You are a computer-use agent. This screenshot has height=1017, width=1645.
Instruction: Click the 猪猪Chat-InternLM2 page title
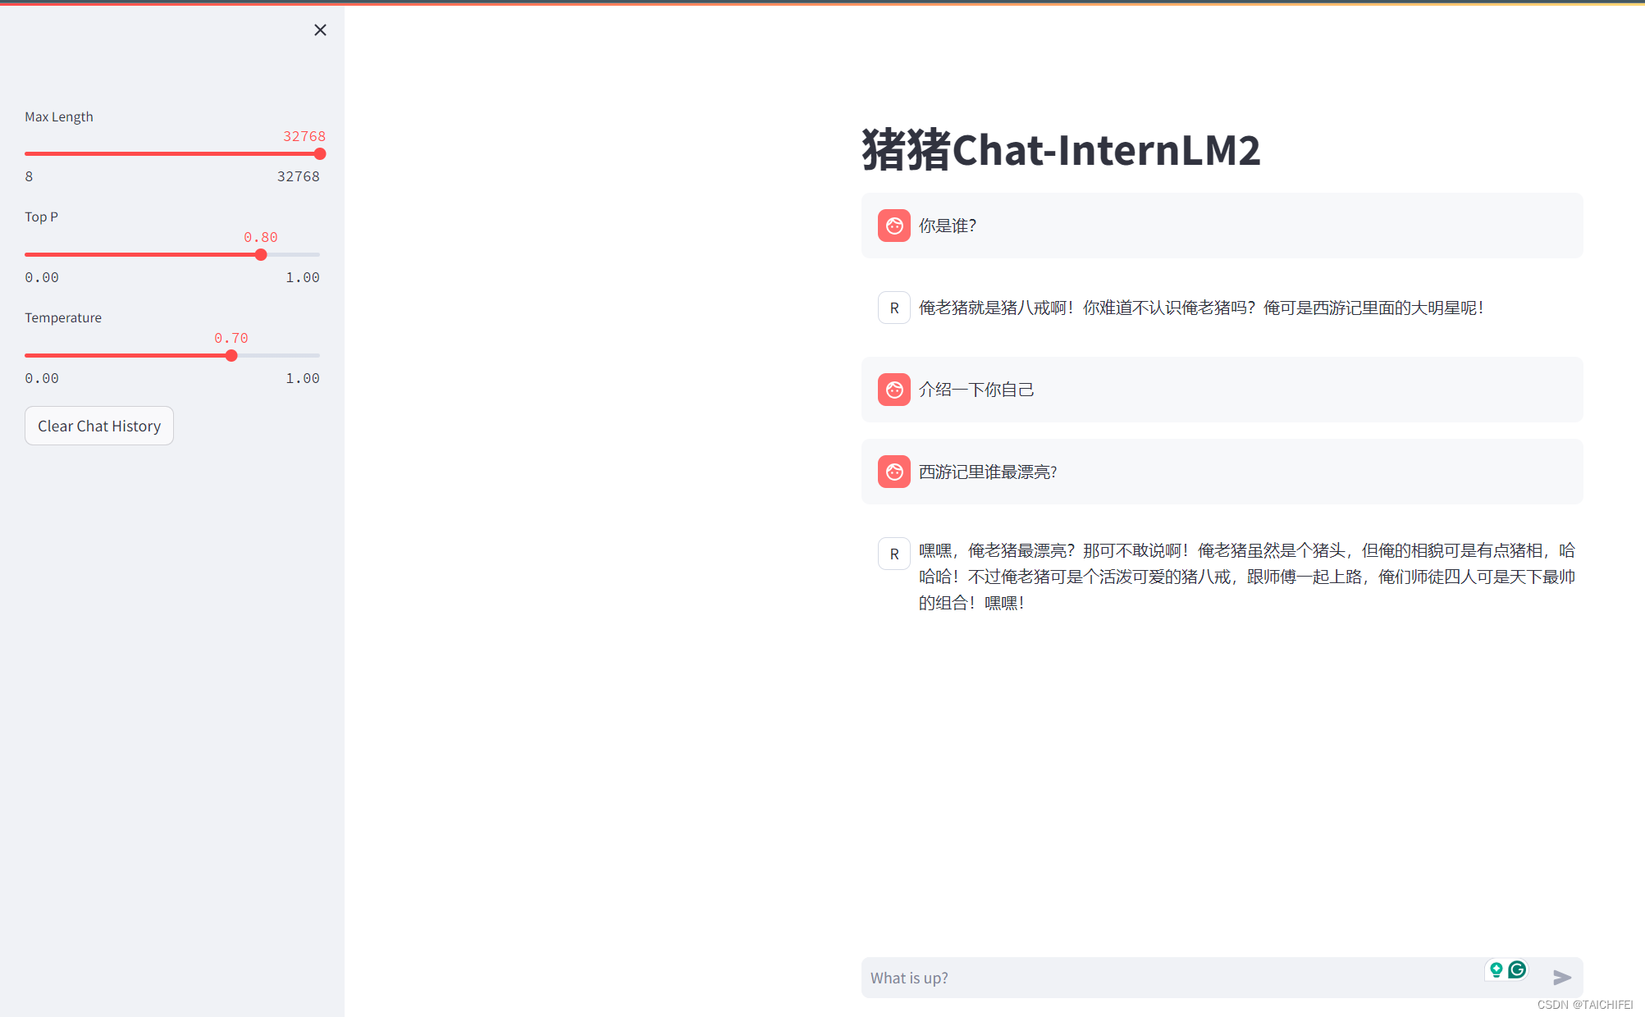coord(1060,150)
